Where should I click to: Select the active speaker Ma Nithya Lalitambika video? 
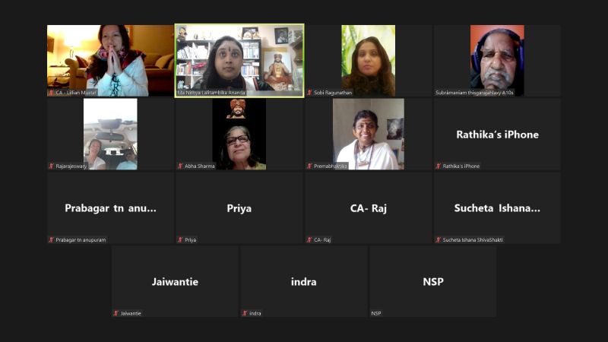click(x=239, y=61)
